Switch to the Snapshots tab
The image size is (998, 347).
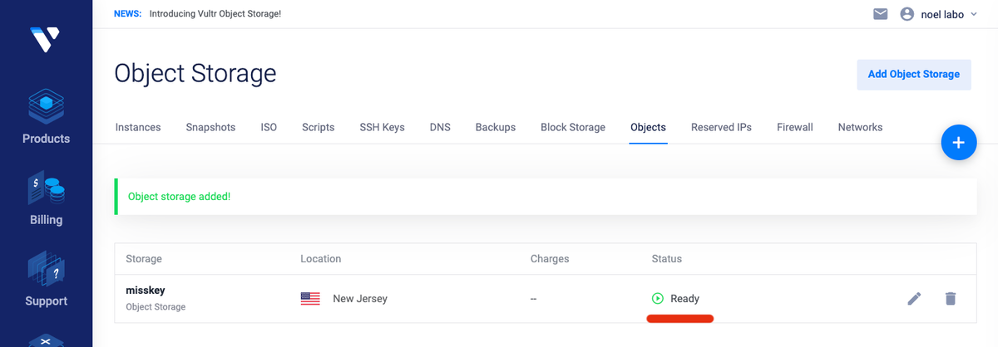point(210,127)
